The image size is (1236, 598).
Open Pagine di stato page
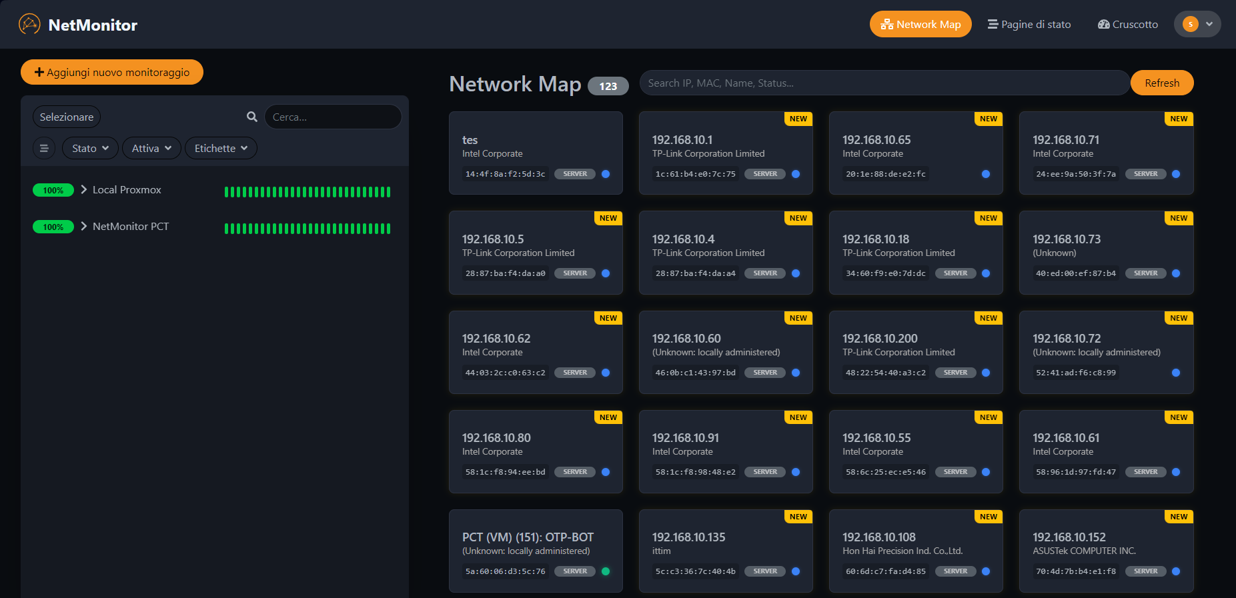point(1029,24)
